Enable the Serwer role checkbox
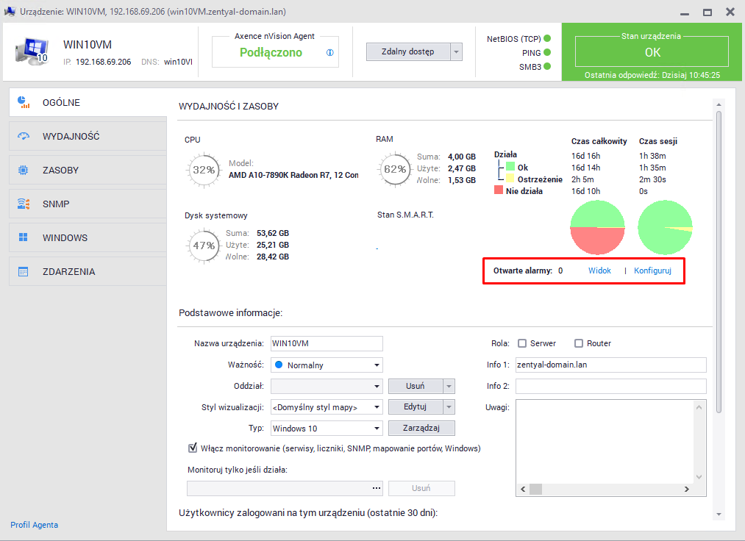Viewport: 745px width, 541px height. coord(522,343)
